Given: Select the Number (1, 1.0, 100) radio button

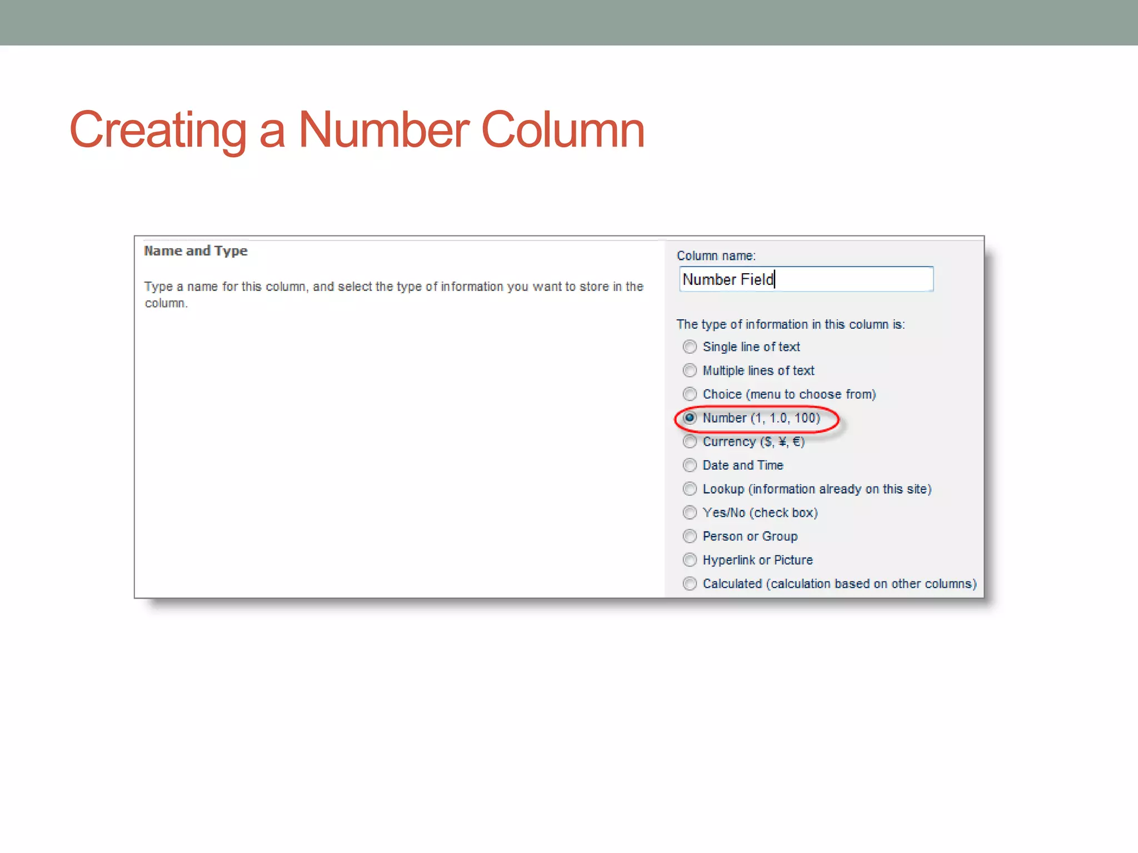Looking at the screenshot, I should tap(690, 418).
